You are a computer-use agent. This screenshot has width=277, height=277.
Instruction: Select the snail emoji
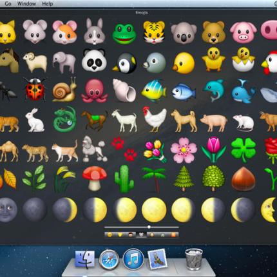click(x=64, y=90)
